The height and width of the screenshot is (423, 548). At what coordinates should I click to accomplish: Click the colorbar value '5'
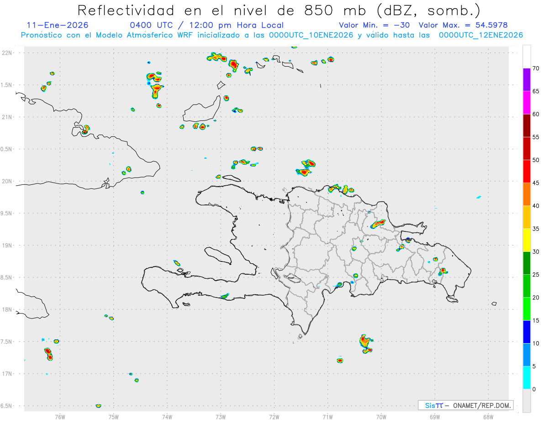pyautogui.click(x=534, y=366)
